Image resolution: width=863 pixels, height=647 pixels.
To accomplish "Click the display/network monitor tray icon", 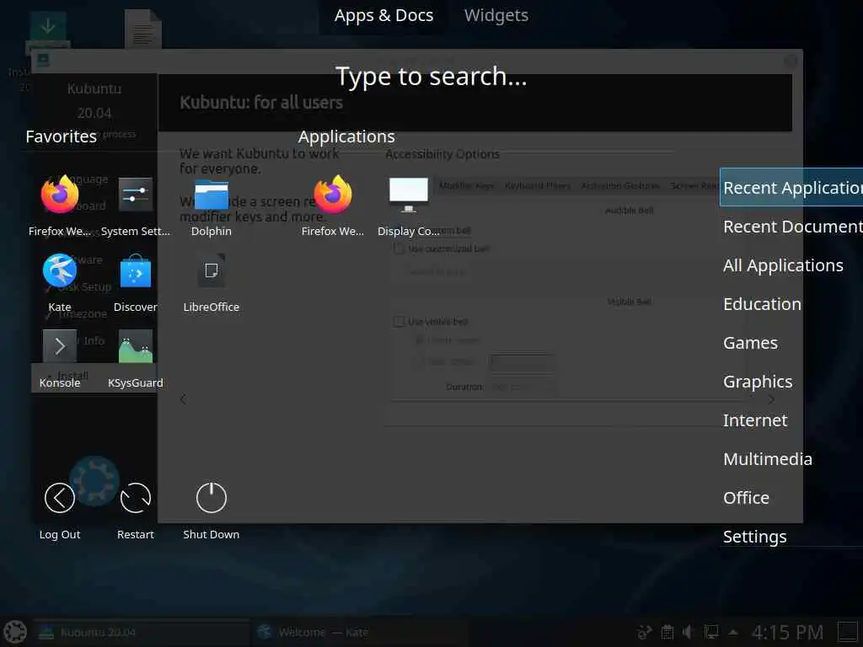I will 711,632.
